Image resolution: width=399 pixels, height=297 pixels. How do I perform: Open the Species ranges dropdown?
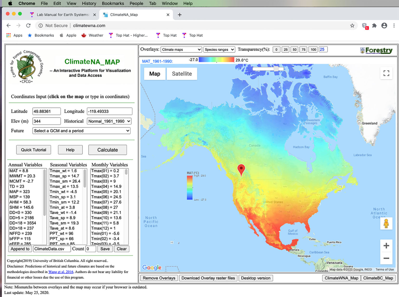coord(219,49)
